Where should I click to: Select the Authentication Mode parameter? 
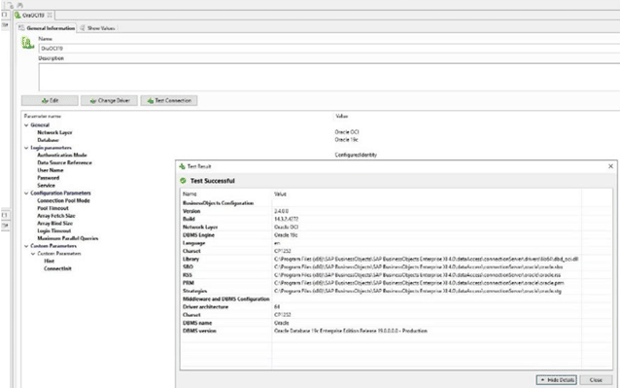(x=62, y=155)
